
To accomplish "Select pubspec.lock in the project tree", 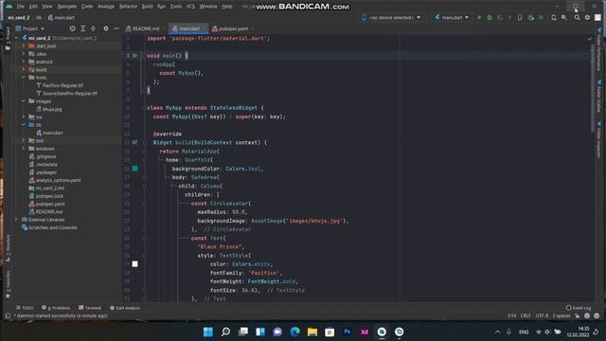I will point(49,196).
